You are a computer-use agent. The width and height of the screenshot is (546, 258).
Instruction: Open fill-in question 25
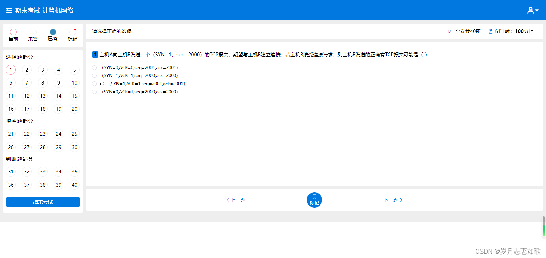tap(75, 134)
